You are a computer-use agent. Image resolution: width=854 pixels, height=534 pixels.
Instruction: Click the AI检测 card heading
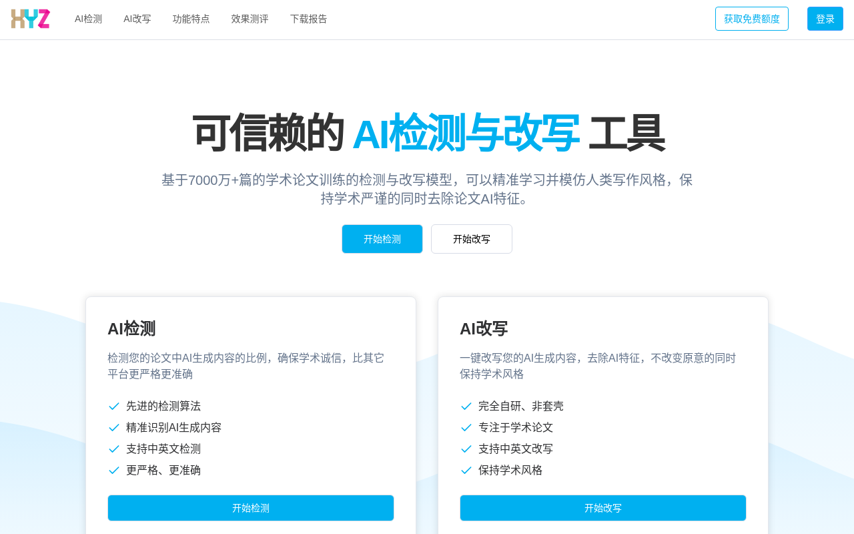click(x=131, y=328)
